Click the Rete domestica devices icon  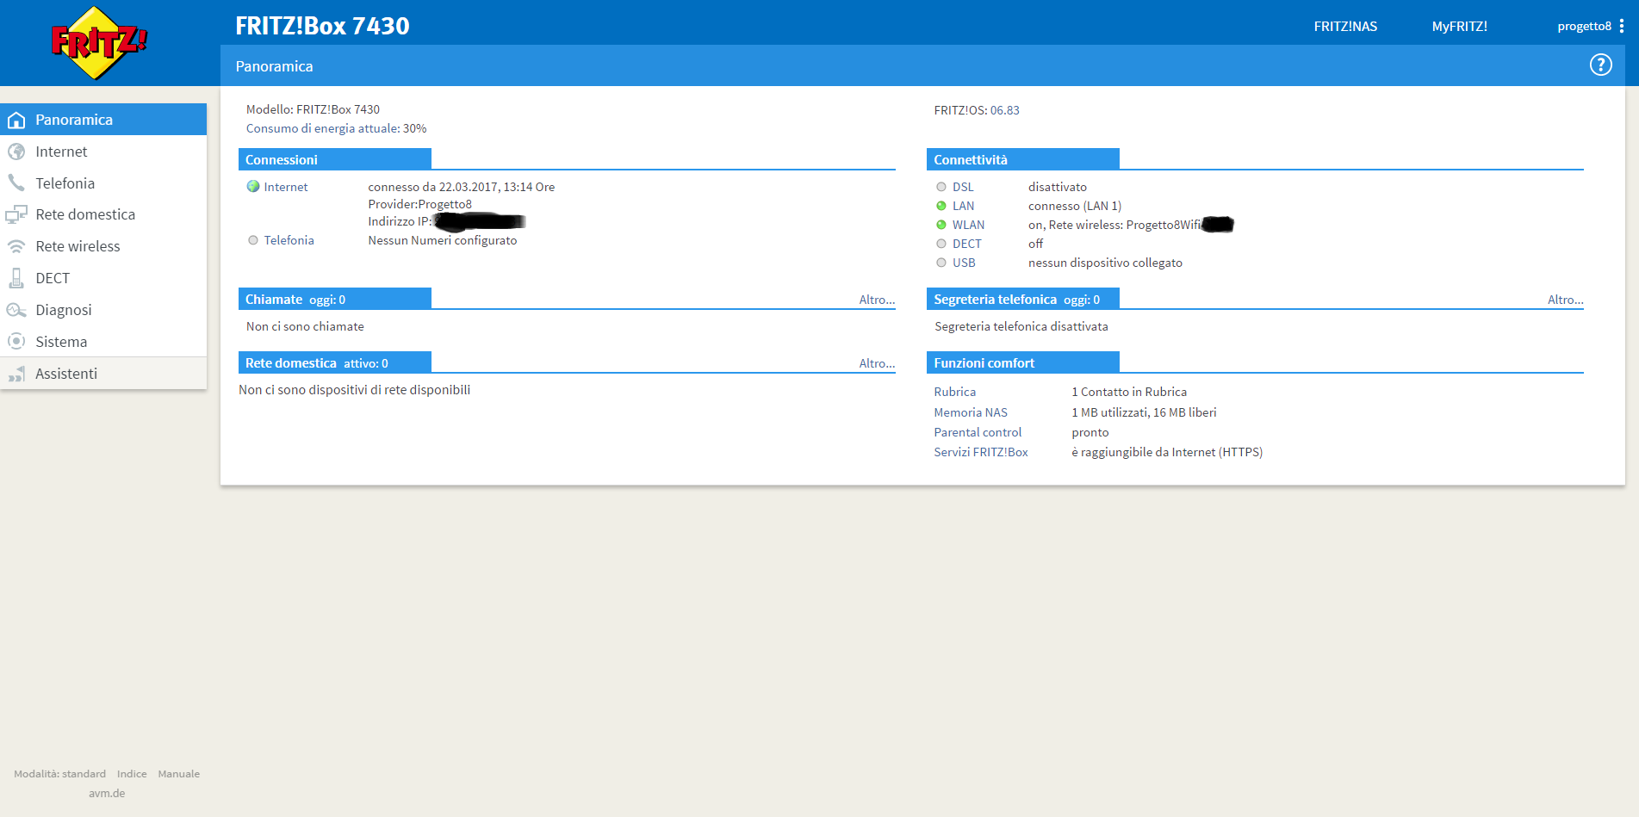click(x=16, y=214)
